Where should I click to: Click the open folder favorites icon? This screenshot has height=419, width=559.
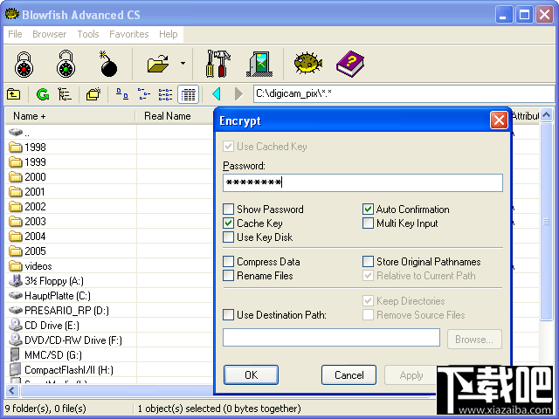(158, 64)
